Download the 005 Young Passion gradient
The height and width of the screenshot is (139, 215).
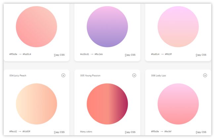tap(134, 75)
